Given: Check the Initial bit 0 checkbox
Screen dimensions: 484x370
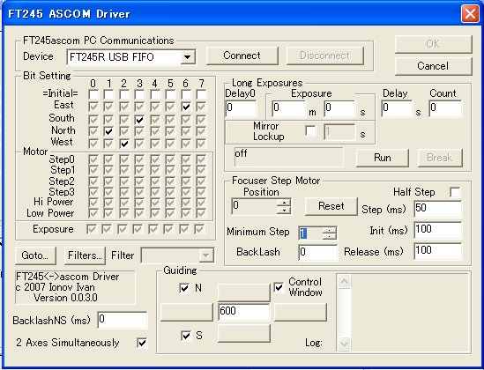Looking at the screenshot, I should [93, 94].
